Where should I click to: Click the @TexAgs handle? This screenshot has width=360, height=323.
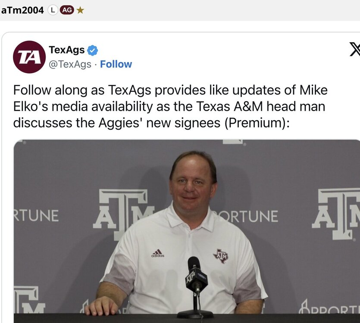tap(70, 64)
